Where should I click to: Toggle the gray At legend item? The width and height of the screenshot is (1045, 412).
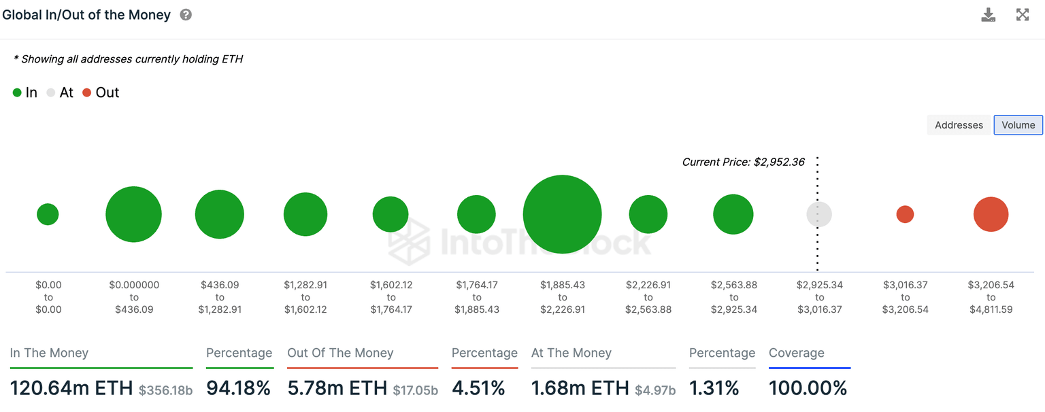point(60,92)
